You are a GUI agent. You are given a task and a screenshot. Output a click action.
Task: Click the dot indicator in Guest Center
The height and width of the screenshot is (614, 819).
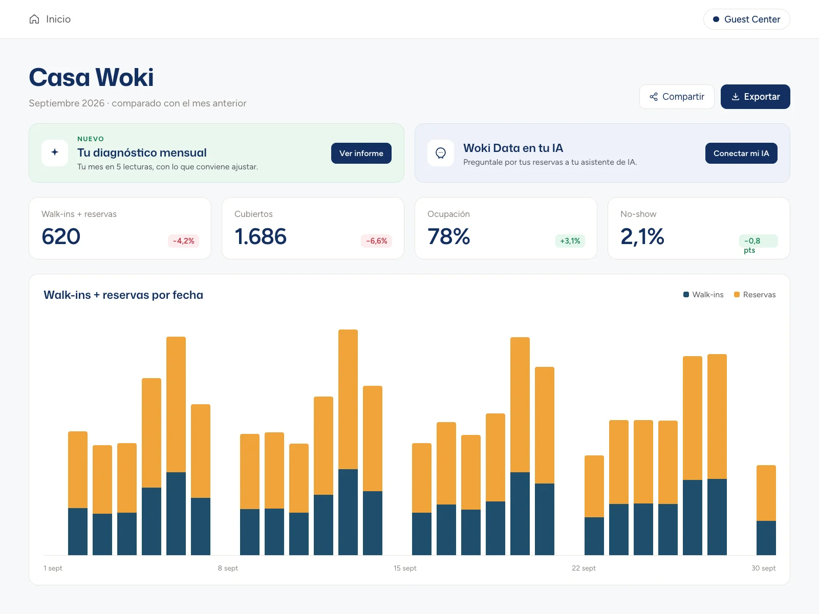coord(716,19)
